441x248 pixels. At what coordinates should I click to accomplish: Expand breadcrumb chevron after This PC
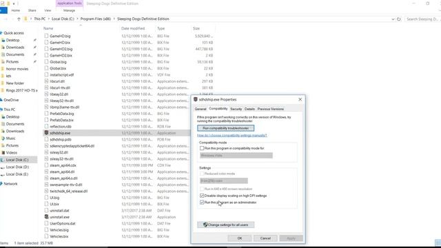coord(48,19)
